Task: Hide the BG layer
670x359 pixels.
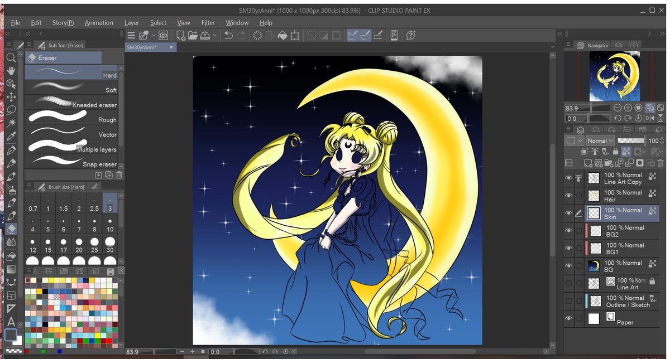Action: click(x=569, y=266)
